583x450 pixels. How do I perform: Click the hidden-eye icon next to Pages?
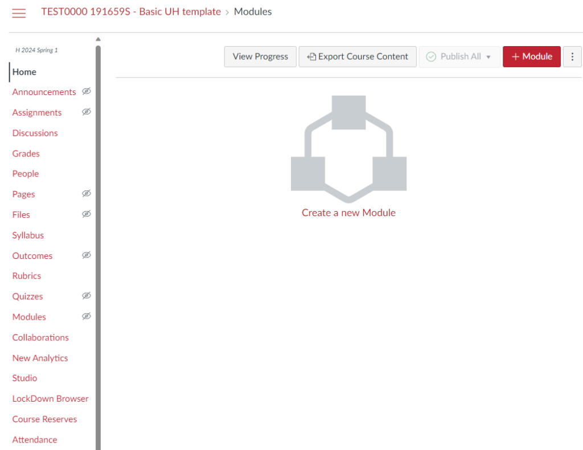click(87, 193)
